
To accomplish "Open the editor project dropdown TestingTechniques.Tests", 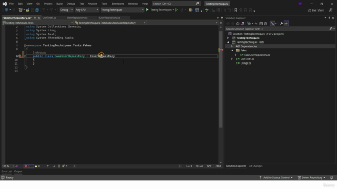I will pyautogui.click(x=37, y=23).
